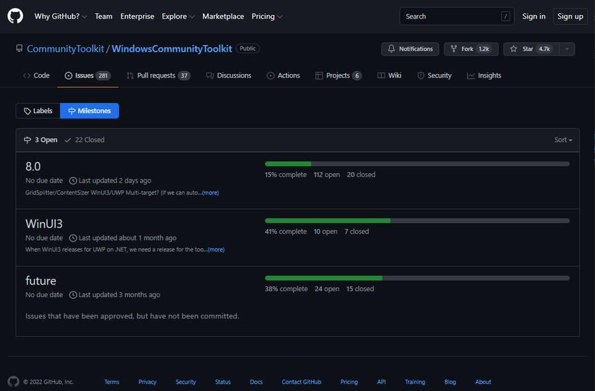Open the footer Docs link
This screenshot has width=595, height=391.
click(256, 382)
